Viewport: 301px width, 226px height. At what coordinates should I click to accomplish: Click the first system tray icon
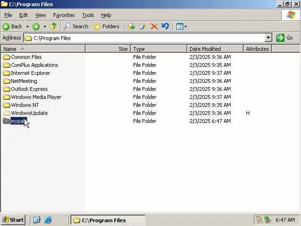259,220
